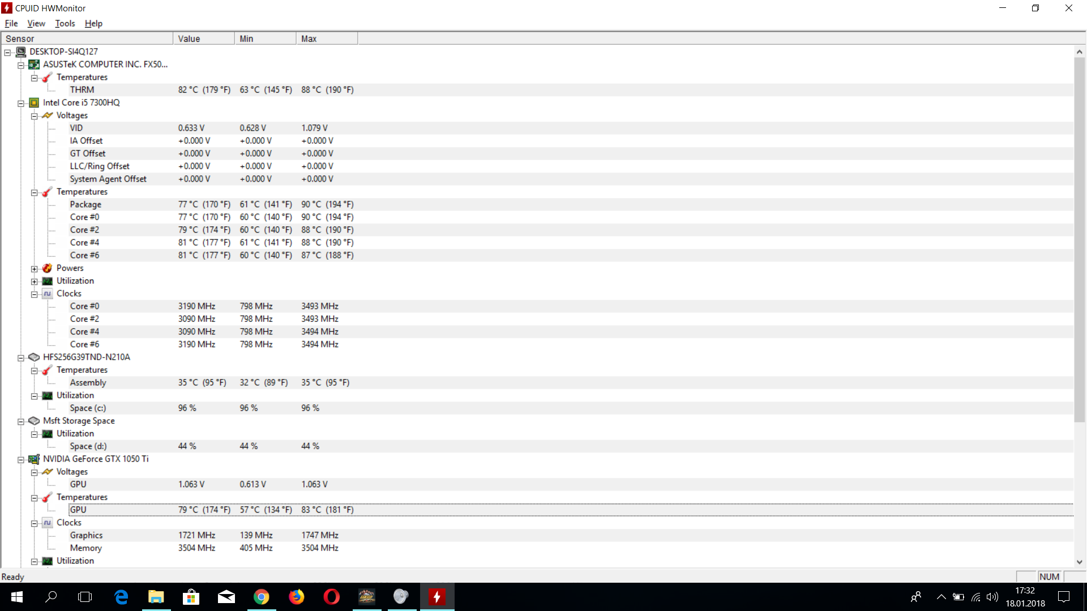Select the Assembly temperature row
This screenshot has height=611, width=1087.
click(571, 382)
